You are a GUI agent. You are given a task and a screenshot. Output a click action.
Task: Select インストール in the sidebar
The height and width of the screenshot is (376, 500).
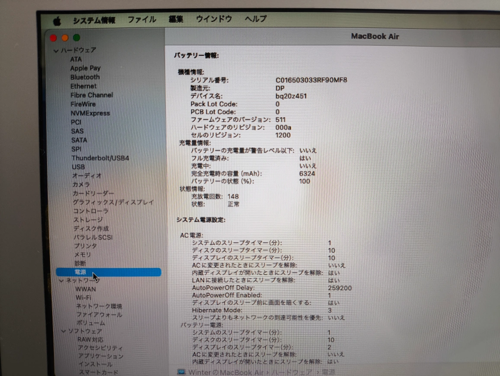pos(95,364)
